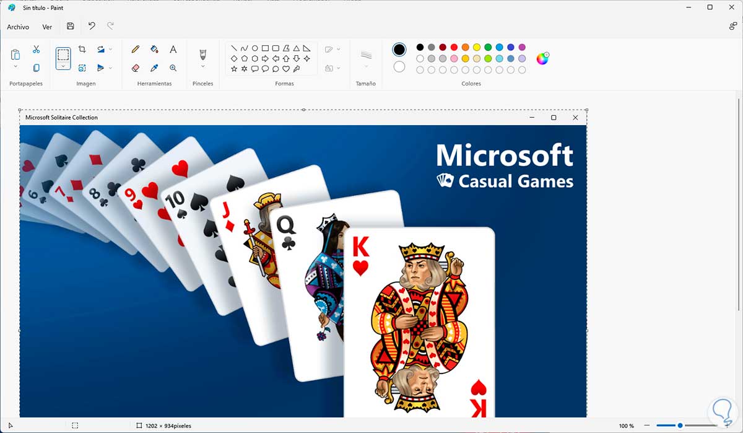Choose the straight line shape

click(x=234, y=48)
